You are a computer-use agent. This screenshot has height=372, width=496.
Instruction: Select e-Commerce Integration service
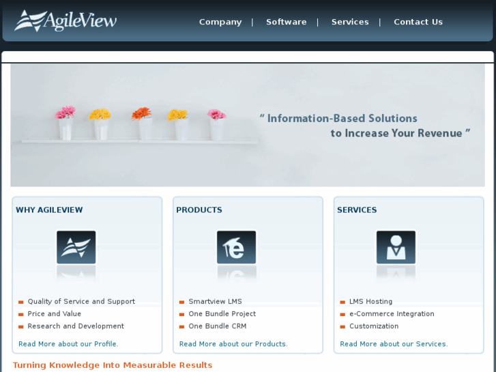point(392,314)
